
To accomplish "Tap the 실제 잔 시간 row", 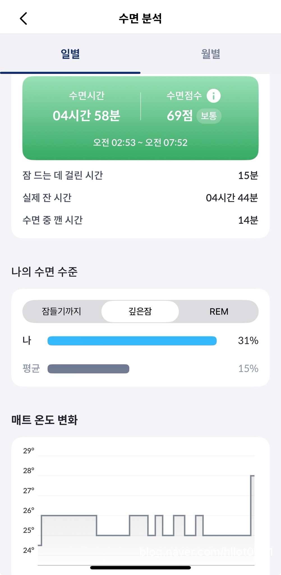I will [140, 198].
